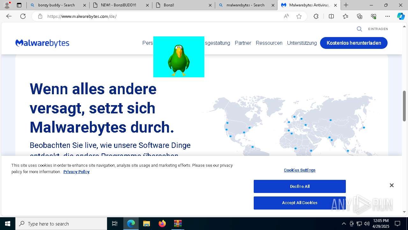This screenshot has height=230, width=408.
Task: Open Cookies Settings link
Action: pyautogui.click(x=300, y=170)
